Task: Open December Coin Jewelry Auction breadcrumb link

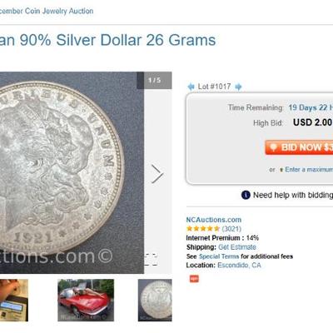Action: point(46,11)
